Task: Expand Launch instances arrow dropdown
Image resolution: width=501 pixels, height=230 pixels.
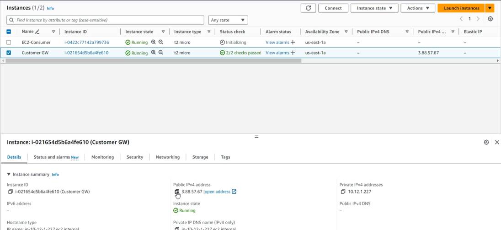Action: 490,8
